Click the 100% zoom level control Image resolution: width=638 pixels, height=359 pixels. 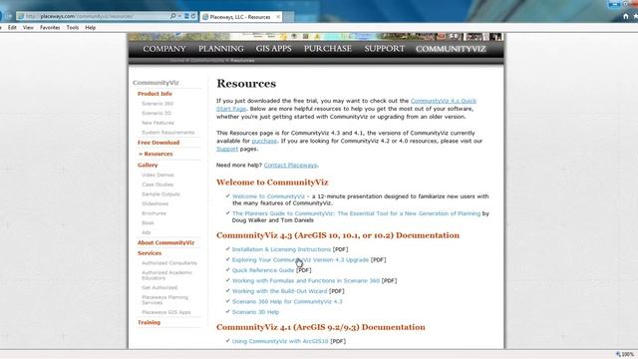tap(625, 355)
